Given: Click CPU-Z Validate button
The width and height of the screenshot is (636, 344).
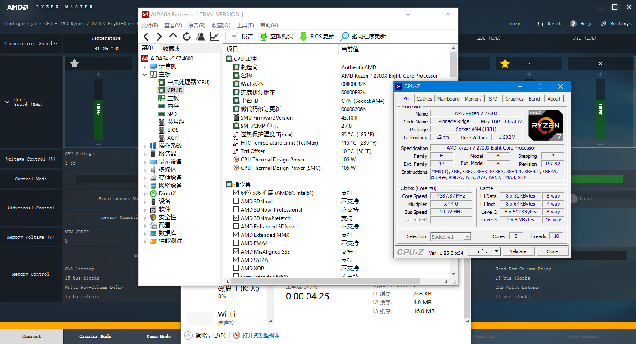Looking at the screenshot, I should [x=518, y=251].
